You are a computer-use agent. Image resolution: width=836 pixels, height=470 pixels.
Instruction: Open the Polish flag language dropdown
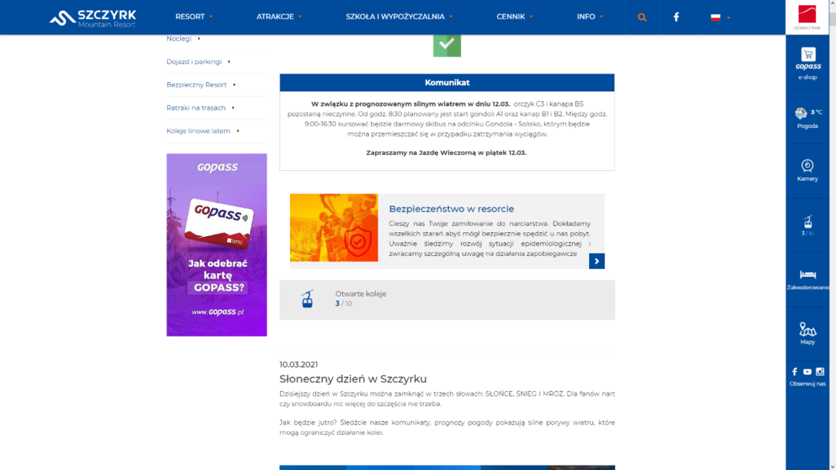pyautogui.click(x=720, y=17)
